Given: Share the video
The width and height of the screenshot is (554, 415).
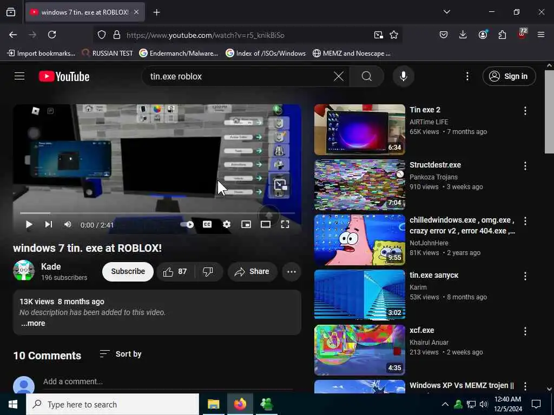Looking at the screenshot, I should coord(252,271).
